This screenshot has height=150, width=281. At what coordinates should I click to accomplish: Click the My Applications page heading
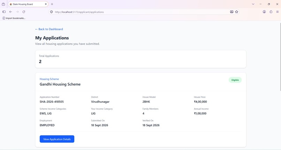coord(52,38)
